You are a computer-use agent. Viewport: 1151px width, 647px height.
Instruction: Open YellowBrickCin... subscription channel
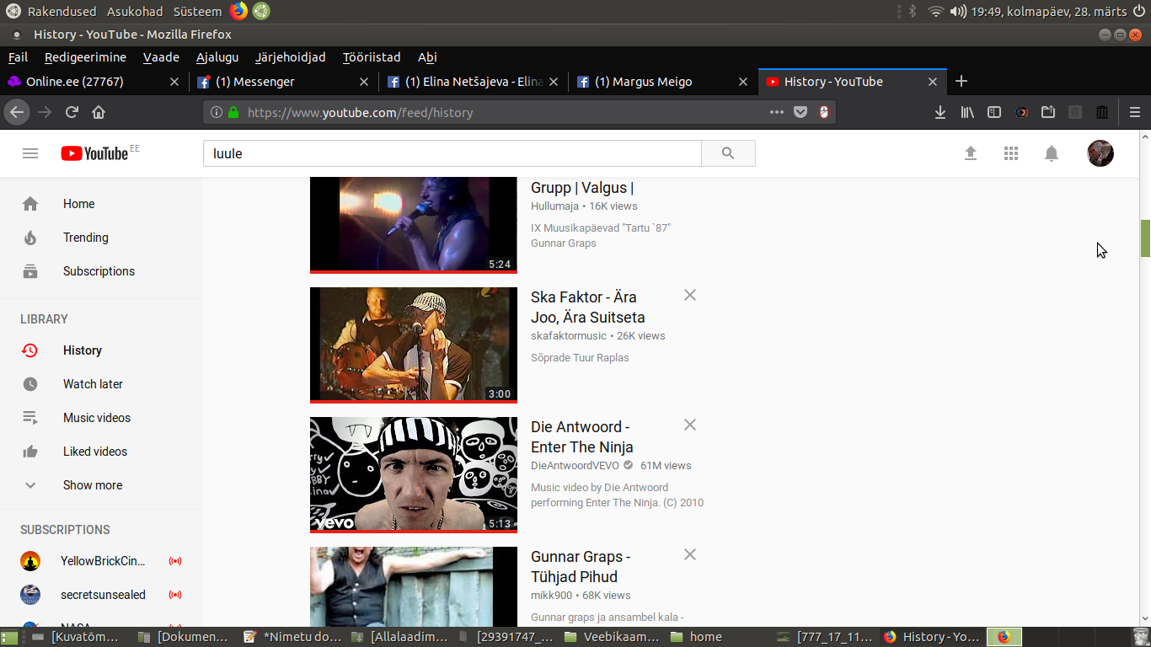coord(101,561)
